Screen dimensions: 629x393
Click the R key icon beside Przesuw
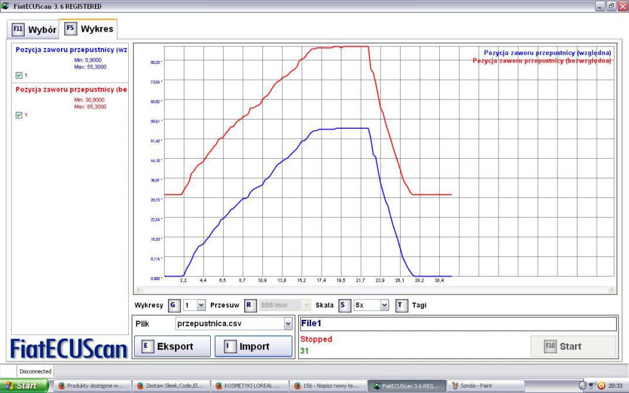click(x=249, y=305)
